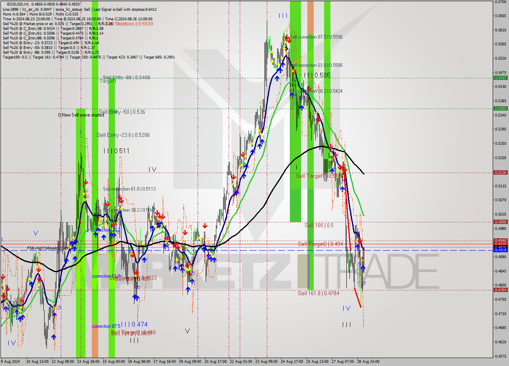
Task: Click the green 0.5457 price axis tag
Action: (500, 78)
